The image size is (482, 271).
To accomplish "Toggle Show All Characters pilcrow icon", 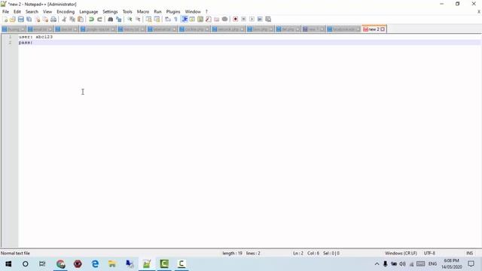I will (175, 20).
